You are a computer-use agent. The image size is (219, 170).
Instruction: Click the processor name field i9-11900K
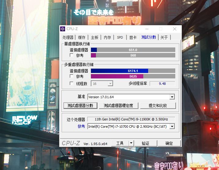(x=131, y=119)
